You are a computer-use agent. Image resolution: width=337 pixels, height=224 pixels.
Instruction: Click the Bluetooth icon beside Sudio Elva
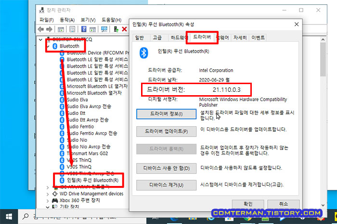click(x=62, y=100)
